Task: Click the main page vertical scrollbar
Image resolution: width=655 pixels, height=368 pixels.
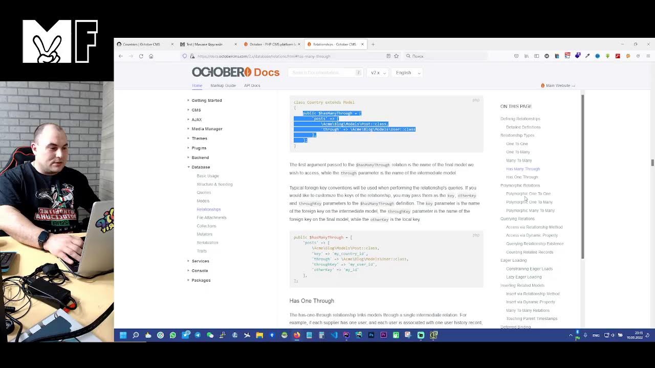Action: 652,163
